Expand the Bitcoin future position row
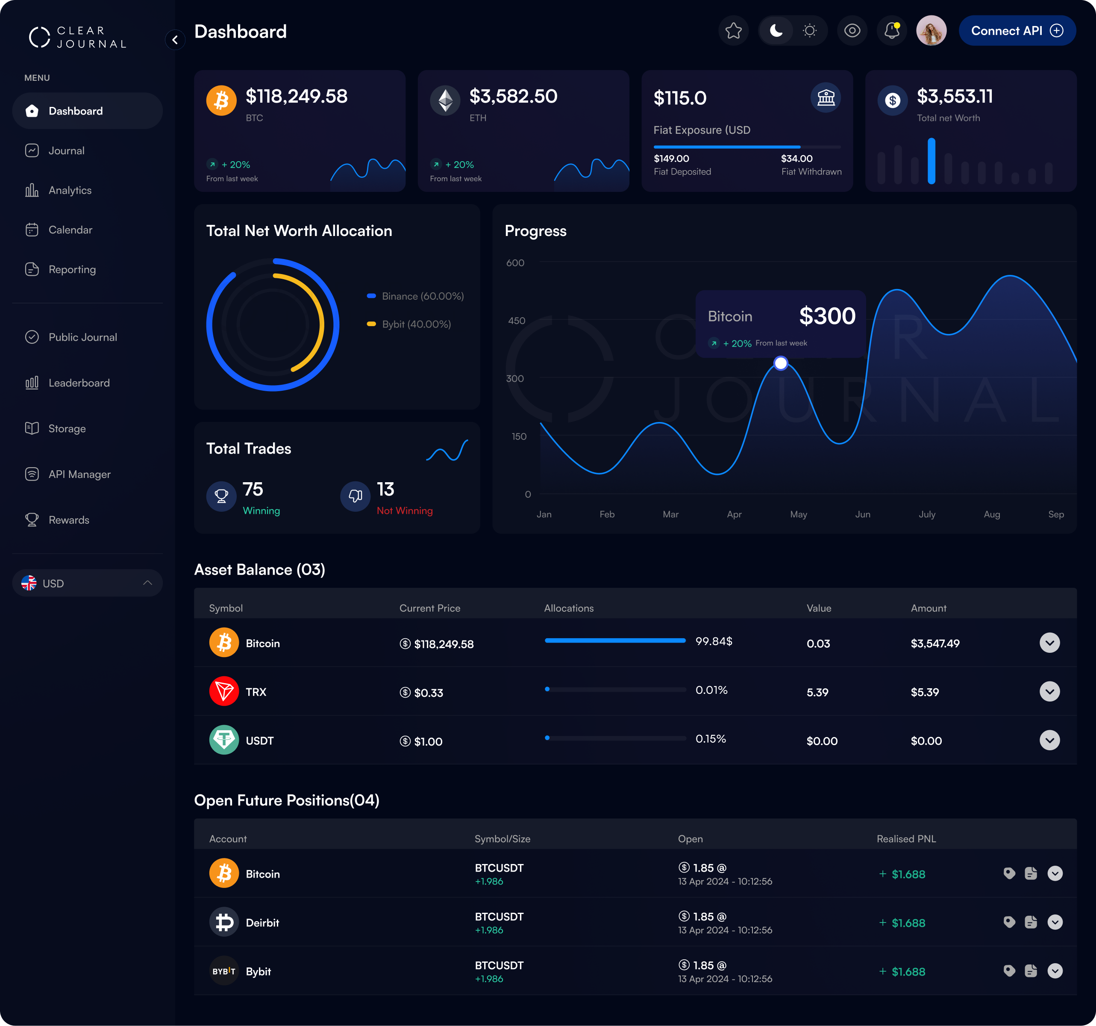Image resolution: width=1096 pixels, height=1026 pixels. [x=1055, y=873]
